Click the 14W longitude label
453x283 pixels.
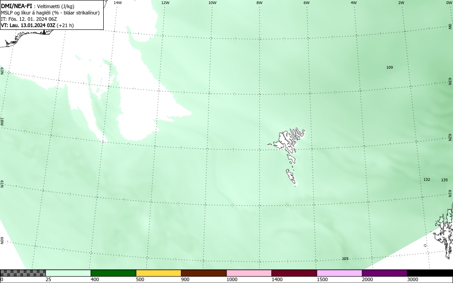(x=118, y=3)
